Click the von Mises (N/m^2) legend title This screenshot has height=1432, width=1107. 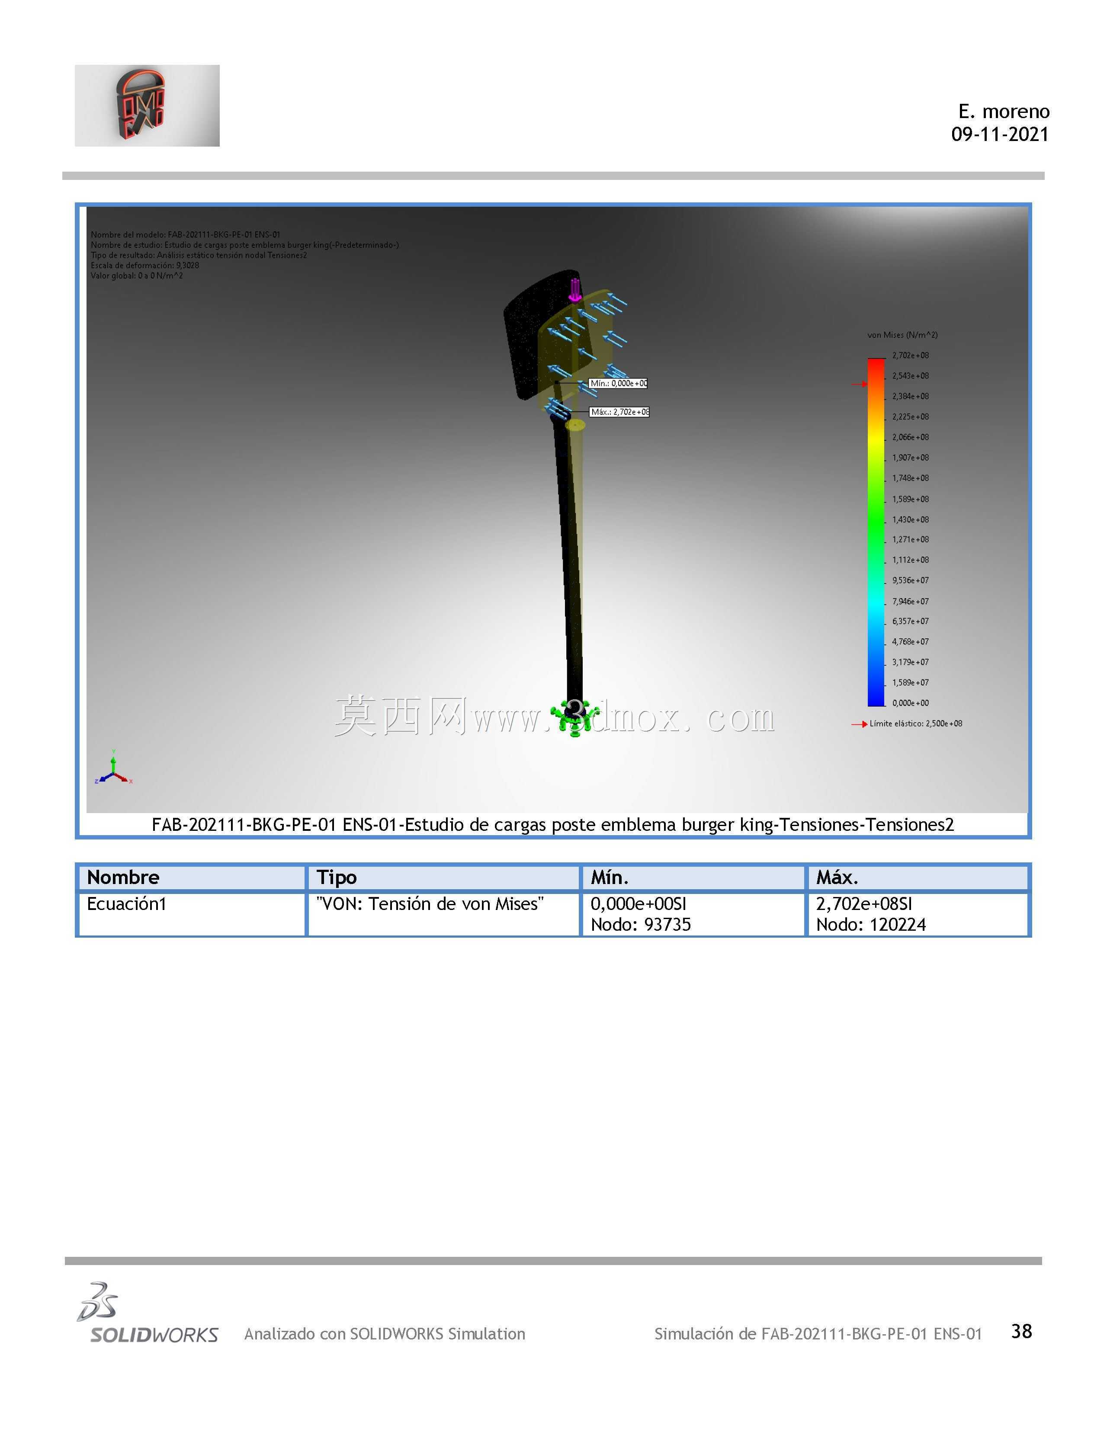(902, 335)
